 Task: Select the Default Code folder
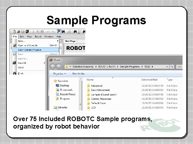pyautogui.click(x=98, y=103)
